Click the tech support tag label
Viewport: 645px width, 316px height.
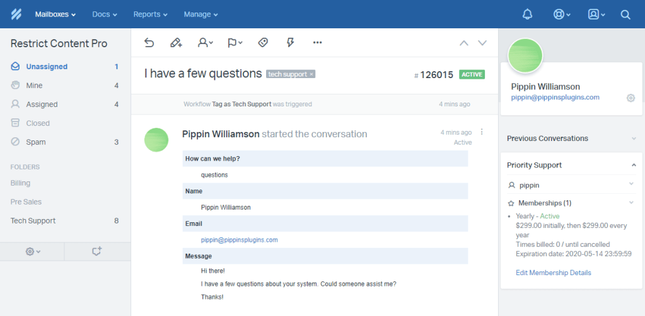pyautogui.click(x=288, y=74)
